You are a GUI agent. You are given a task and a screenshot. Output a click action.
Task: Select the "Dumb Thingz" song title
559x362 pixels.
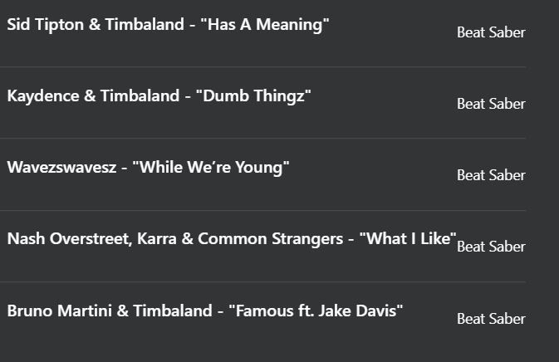coord(253,96)
